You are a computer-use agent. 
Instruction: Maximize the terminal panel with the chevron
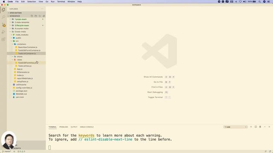click(264, 127)
